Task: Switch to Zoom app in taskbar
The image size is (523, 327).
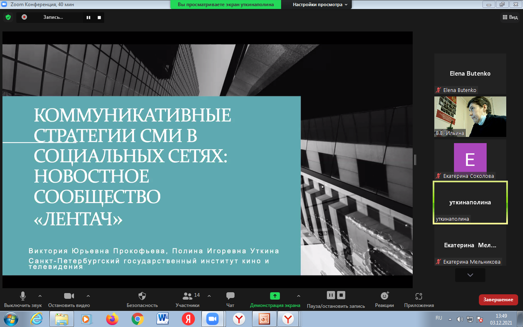Action: [x=212, y=319]
